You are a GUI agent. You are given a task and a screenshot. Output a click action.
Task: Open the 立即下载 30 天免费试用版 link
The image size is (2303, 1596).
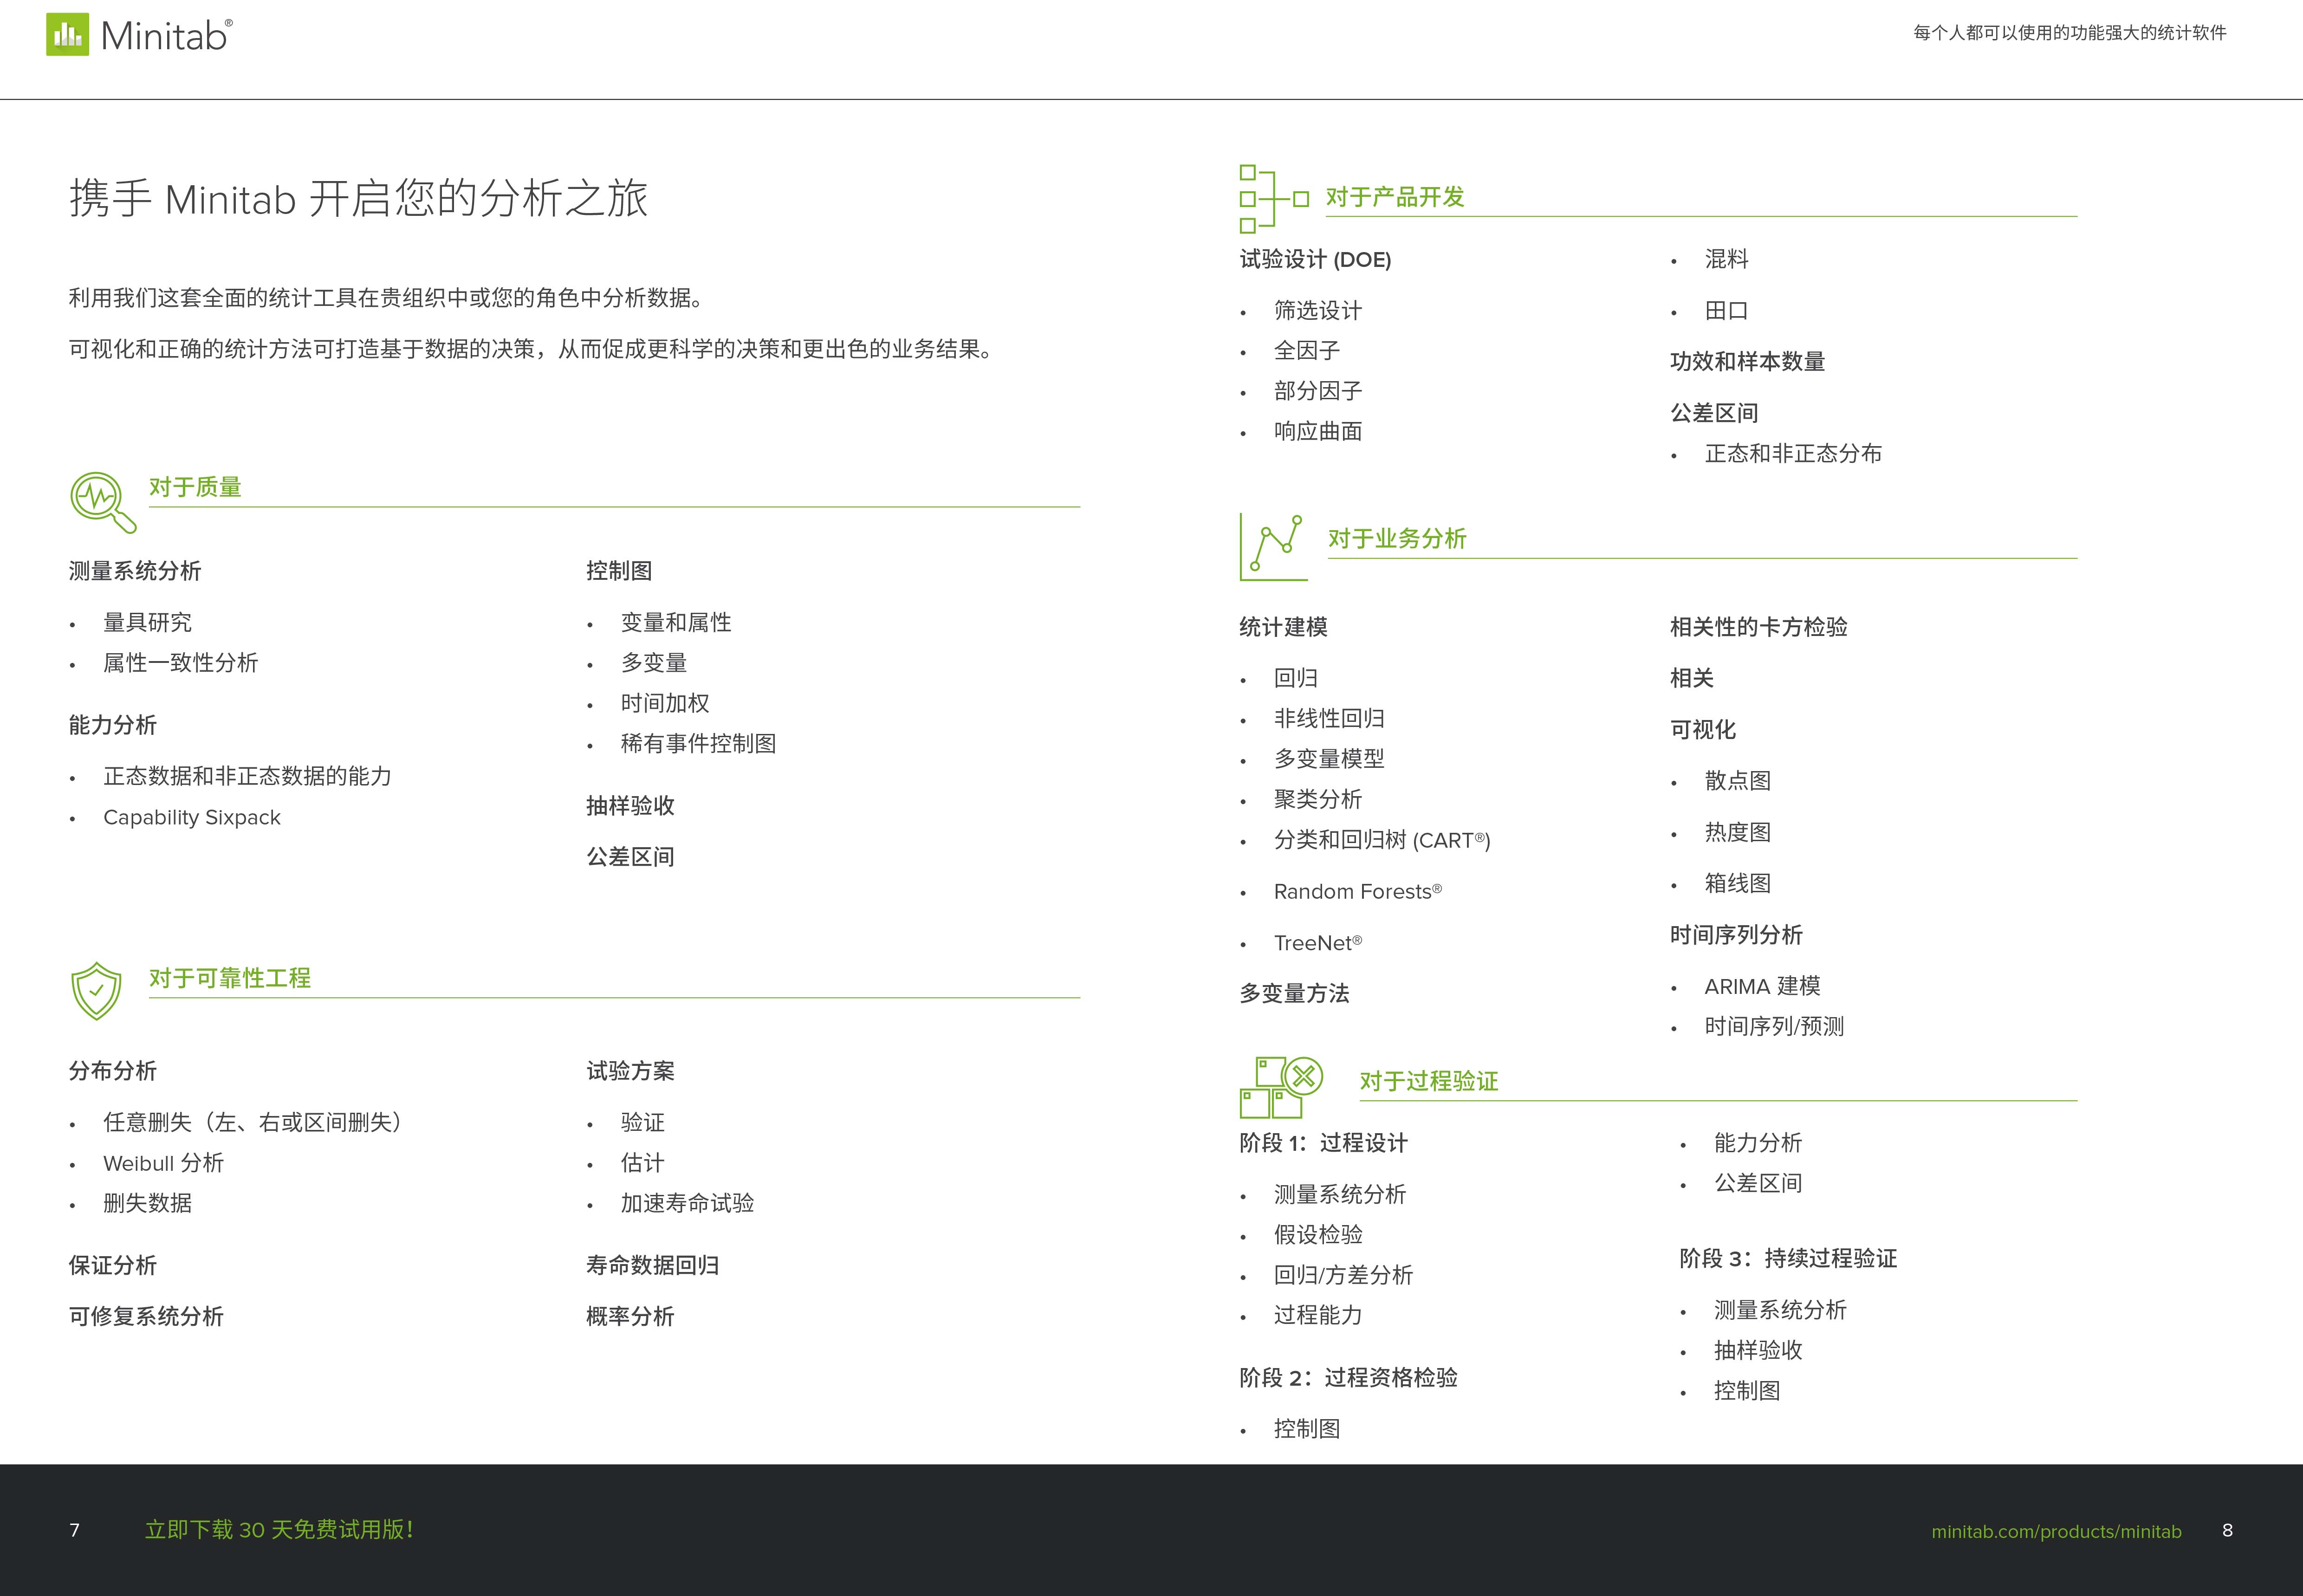tap(279, 1529)
